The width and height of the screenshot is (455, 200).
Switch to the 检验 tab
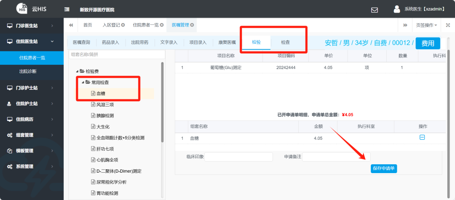point(257,43)
